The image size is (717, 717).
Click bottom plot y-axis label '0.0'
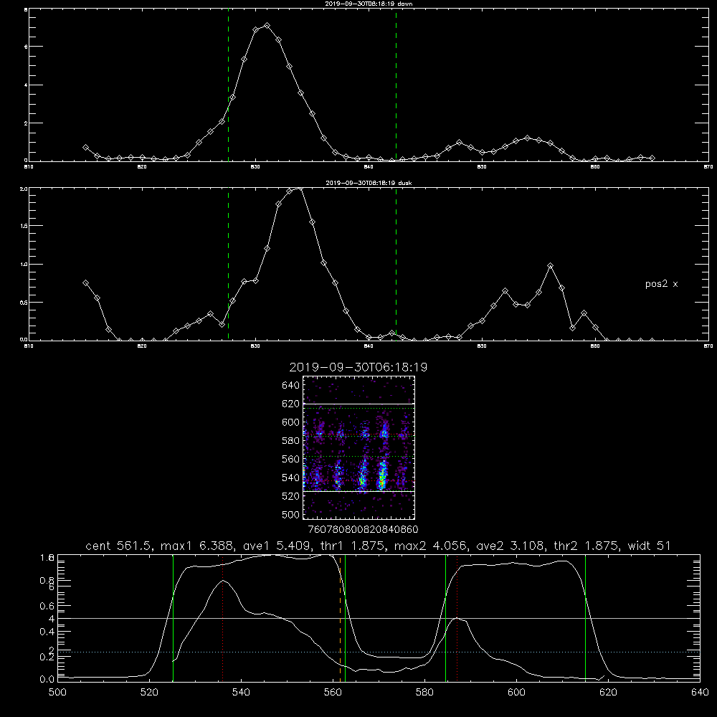[x=47, y=680]
